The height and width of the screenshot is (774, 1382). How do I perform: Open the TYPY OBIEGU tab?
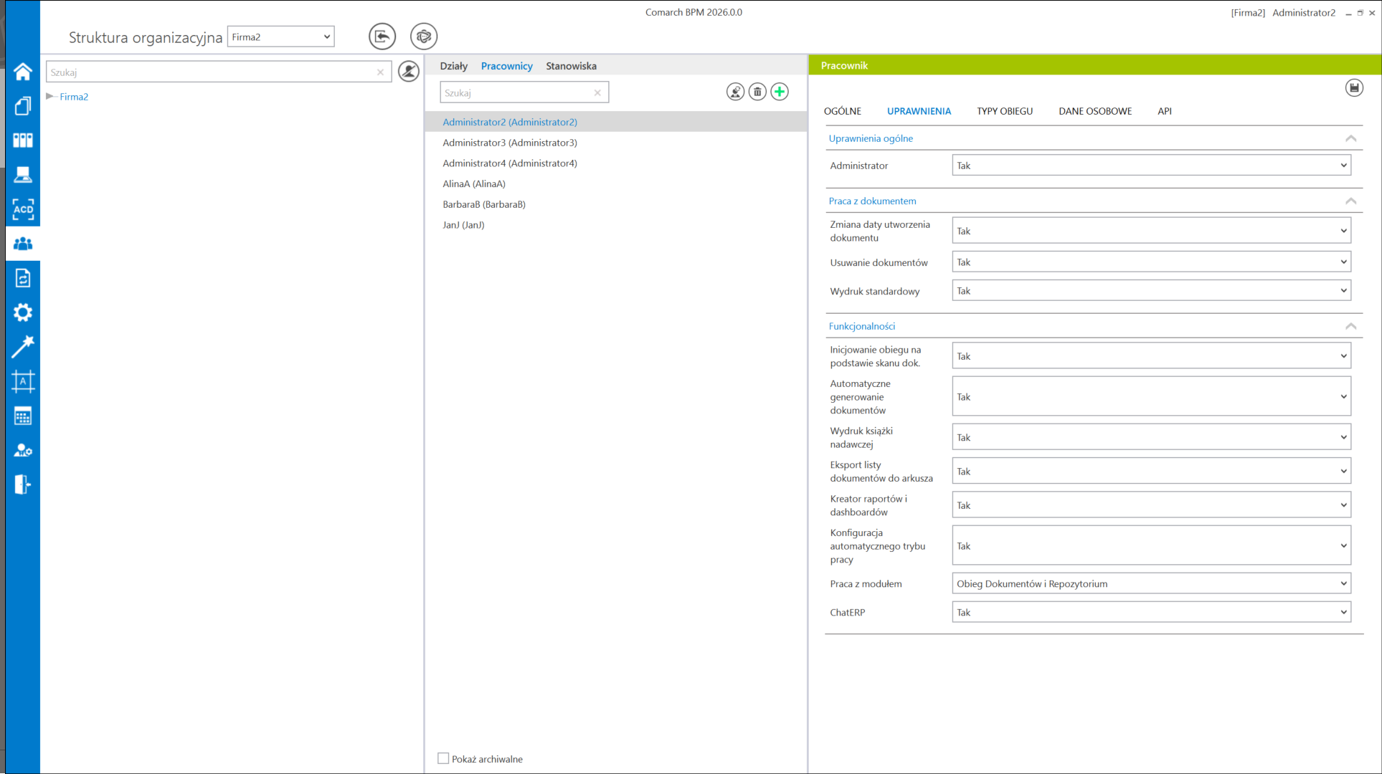click(x=1004, y=111)
